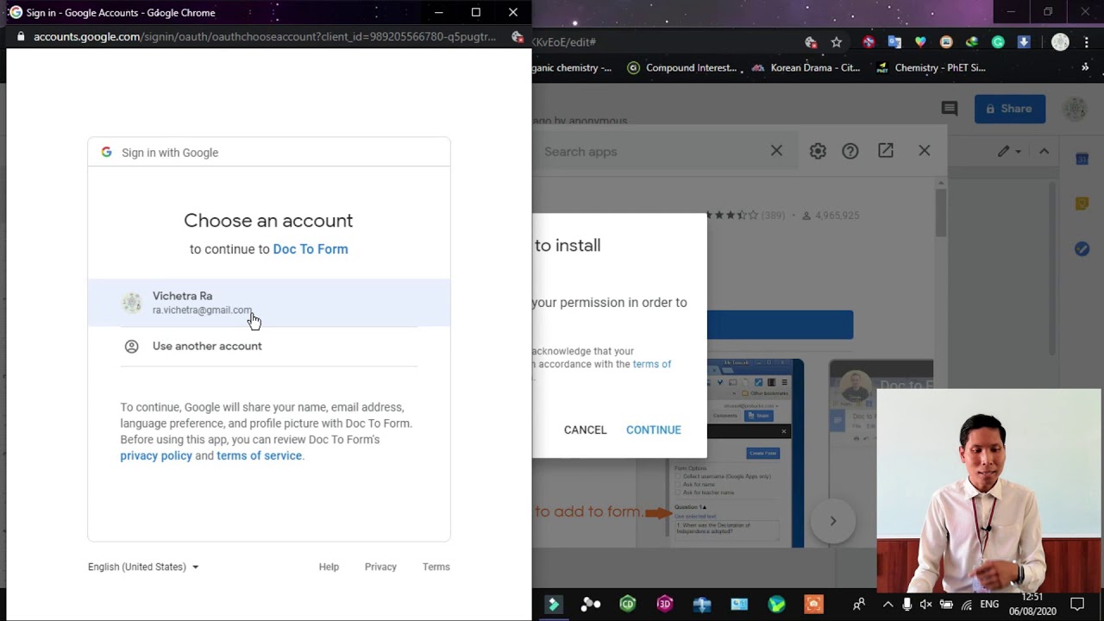Open the Korean Drama bookmark
Viewport: 1104px width, 621px height.
click(x=806, y=68)
